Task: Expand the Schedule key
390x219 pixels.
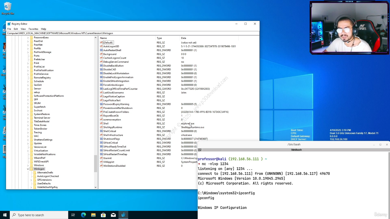Action: click(x=28, y=81)
